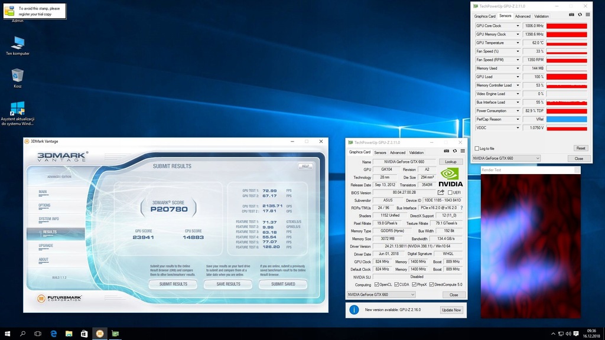The width and height of the screenshot is (605, 340).
Task: Click Bus Interface question mark icon
Action: (x=461, y=208)
